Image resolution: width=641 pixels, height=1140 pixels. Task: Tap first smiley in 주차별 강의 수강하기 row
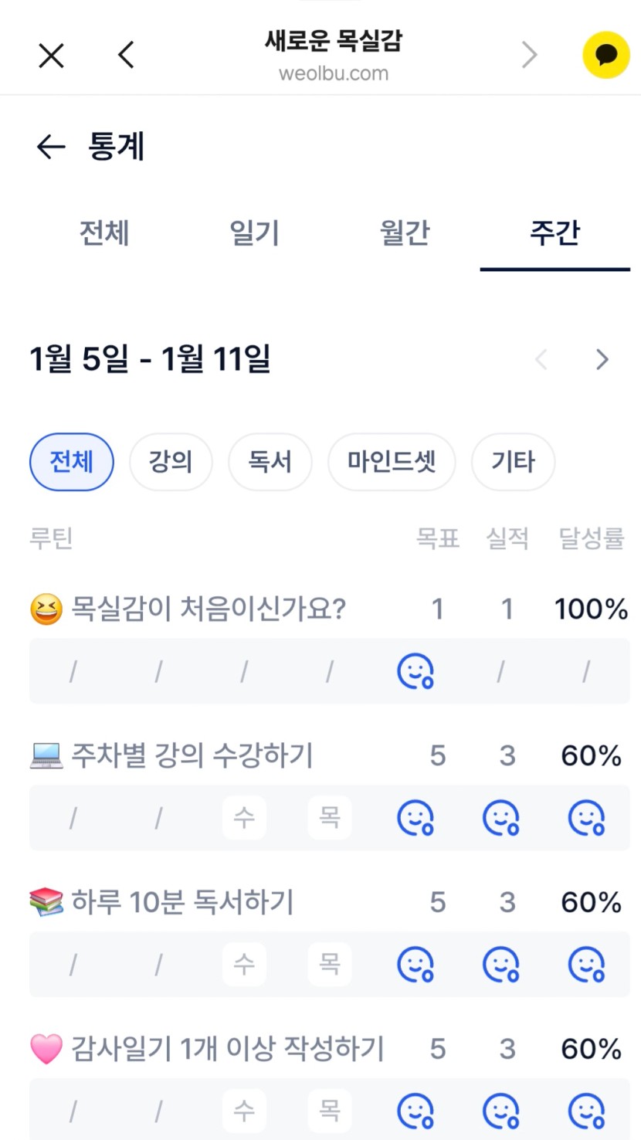click(415, 818)
